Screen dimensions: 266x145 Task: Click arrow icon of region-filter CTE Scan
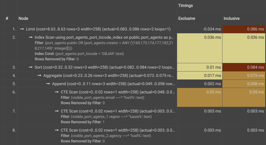[x=57, y=111]
